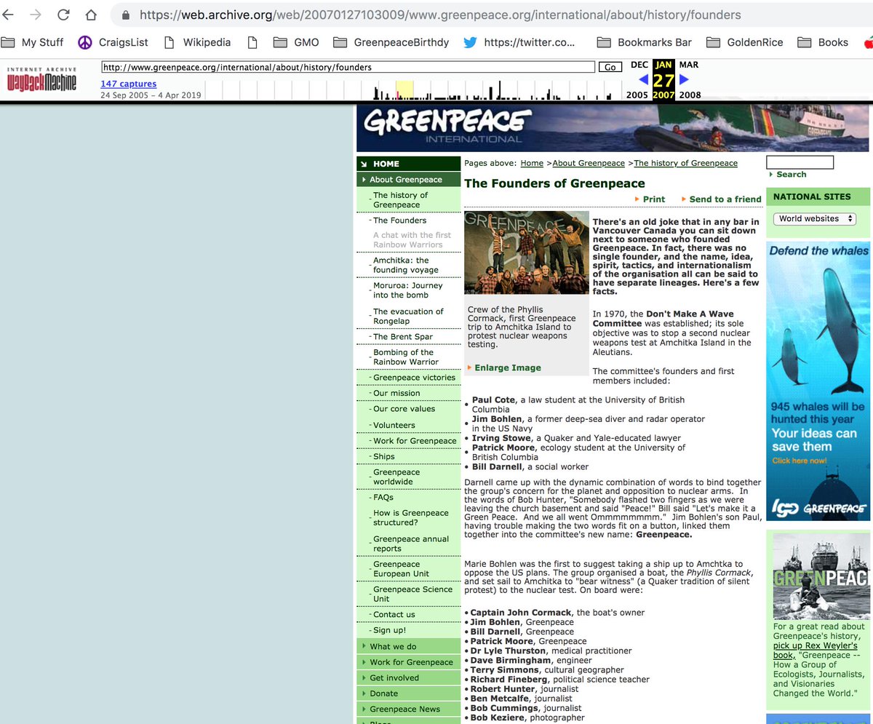
Task: Click Home breadcrumb link
Action: (532, 164)
